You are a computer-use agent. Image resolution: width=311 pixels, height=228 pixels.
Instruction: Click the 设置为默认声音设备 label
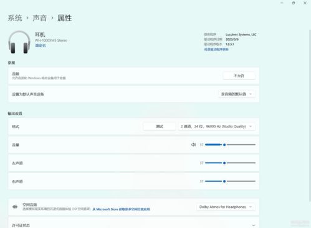tap(28, 94)
